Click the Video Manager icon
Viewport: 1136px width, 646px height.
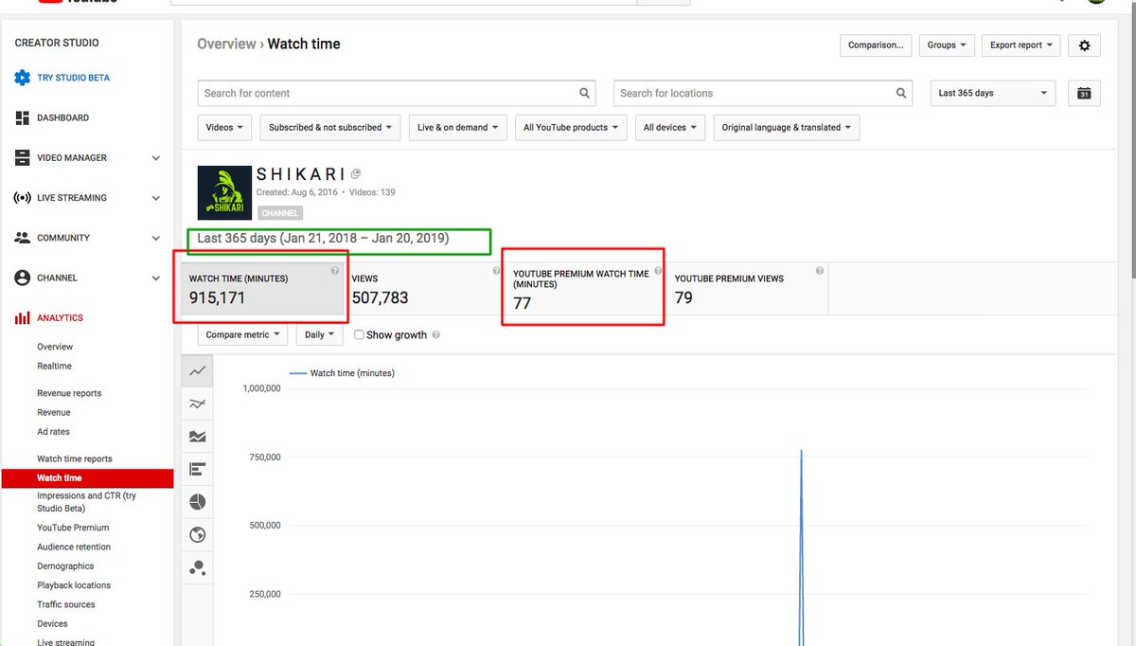point(23,158)
